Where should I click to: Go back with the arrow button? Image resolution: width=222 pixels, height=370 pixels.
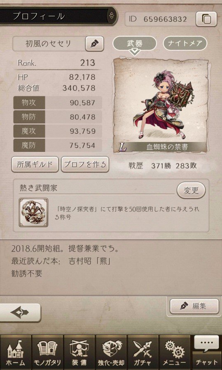coord(20,313)
